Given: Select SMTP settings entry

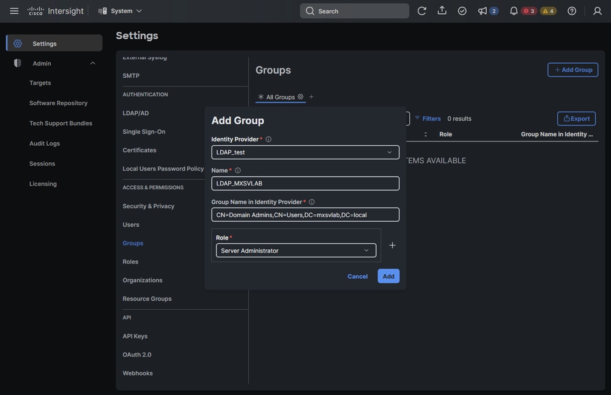Looking at the screenshot, I should click(131, 76).
